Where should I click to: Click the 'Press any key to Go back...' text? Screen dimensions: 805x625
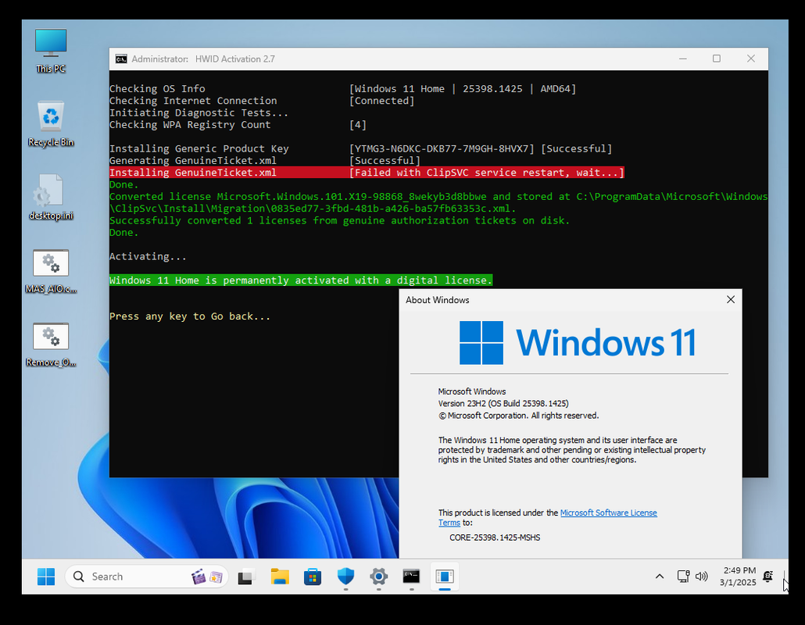[x=190, y=316]
